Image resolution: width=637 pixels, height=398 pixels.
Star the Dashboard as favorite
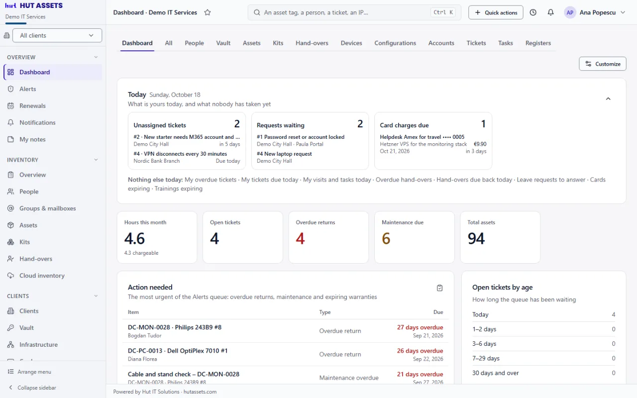208,12
